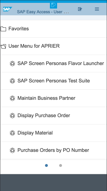Click icon beside Purchase Orders by PO Number

pos(12,150)
